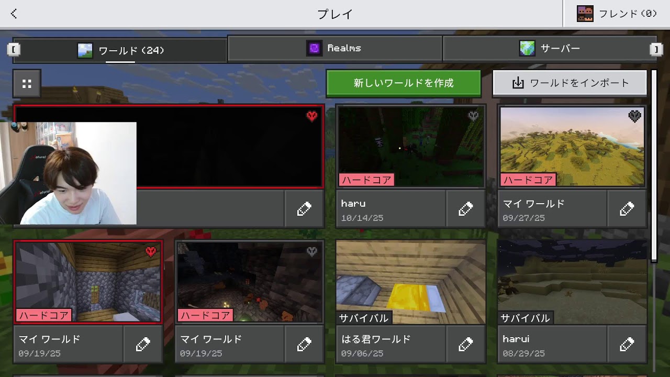The height and width of the screenshot is (377, 670).
Task: Select the haru dark forest thumbnail
Action: click(x=411, y=147)
